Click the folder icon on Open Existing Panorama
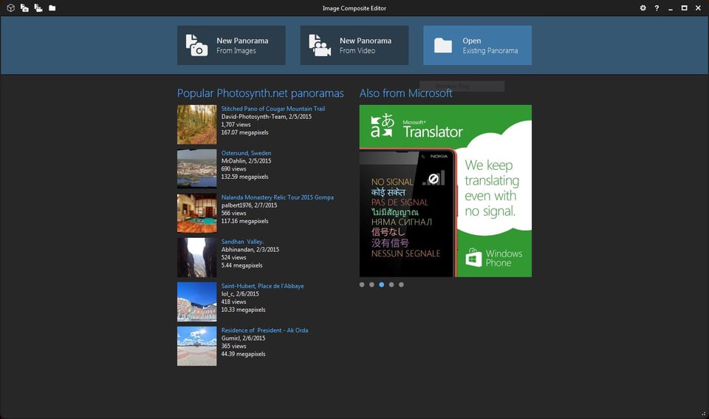This screenshot has height=419, width=709. click(x=443, y=45)
